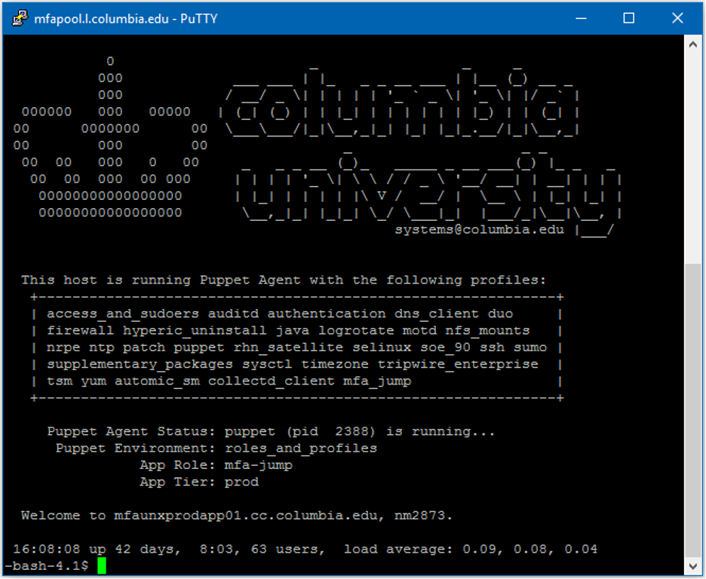Select the 'automic_sm' profile name

click(x=157, y=381)
